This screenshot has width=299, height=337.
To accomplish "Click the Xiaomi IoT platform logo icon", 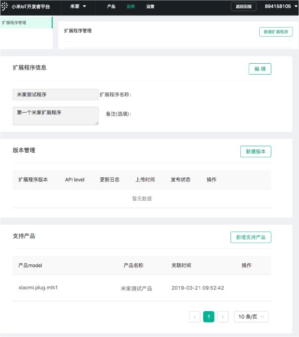I will 5,7.
